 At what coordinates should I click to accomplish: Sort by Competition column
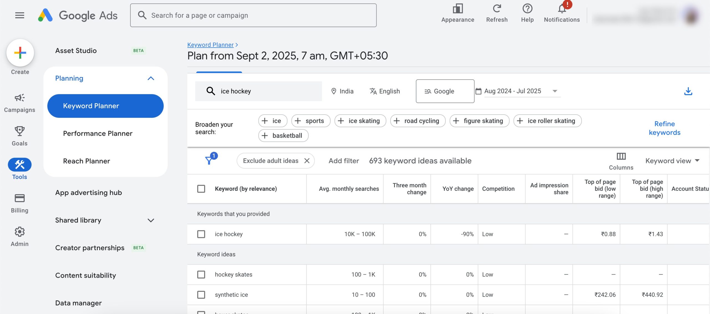pyautogui.click(x=498, y=189)
